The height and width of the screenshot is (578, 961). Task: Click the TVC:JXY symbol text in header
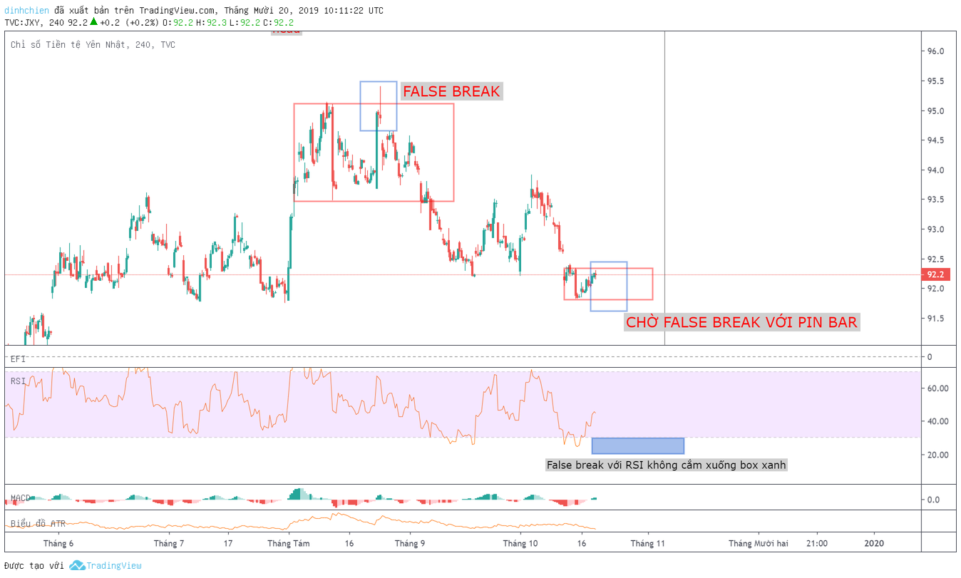pos(22,22)
